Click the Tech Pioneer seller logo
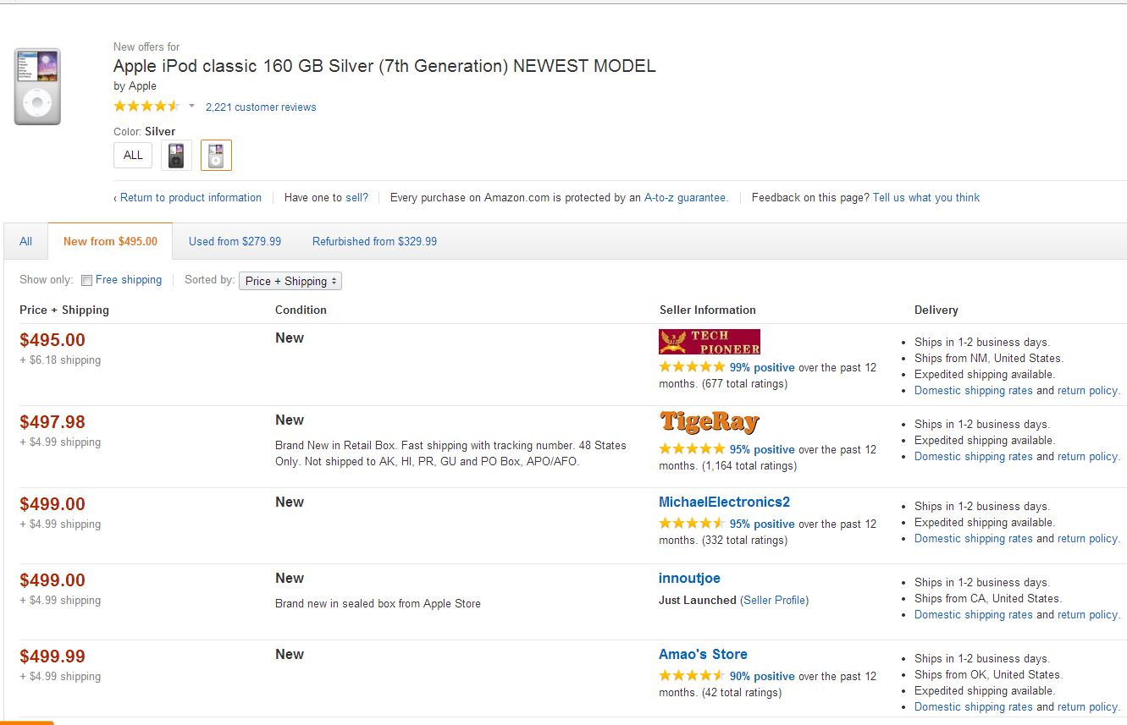The width and height of the screenshot is (1127, 725). pos(709,342)
